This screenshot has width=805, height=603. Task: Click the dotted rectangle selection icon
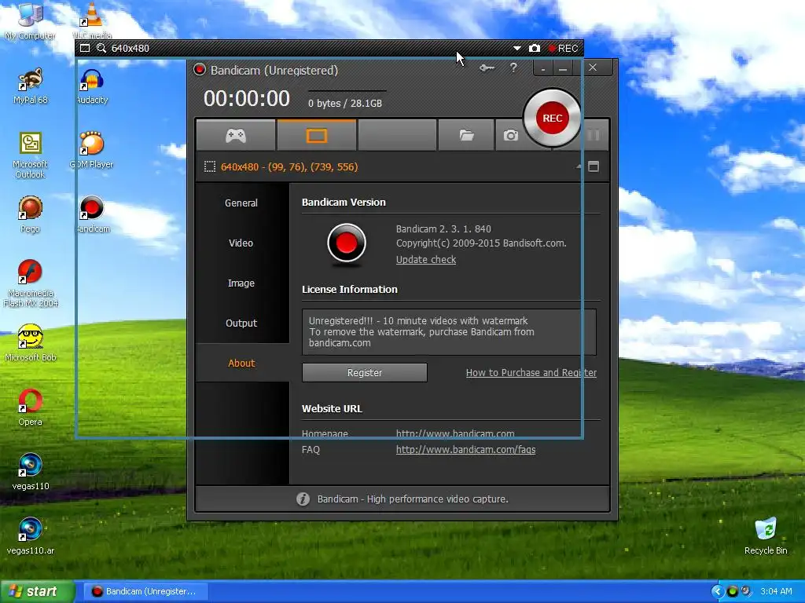[209, 166]
